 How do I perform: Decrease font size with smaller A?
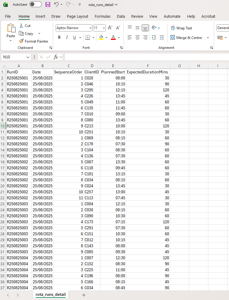(x=118, y=28)
